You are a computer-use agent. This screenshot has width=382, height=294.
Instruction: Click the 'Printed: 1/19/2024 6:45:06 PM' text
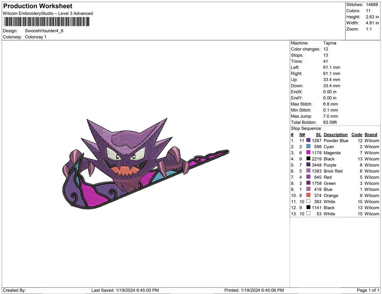(x=254, y=290)
